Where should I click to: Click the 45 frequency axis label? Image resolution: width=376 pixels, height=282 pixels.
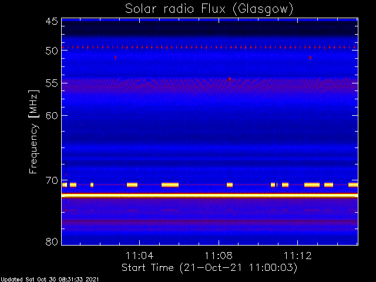pos(52,21)
